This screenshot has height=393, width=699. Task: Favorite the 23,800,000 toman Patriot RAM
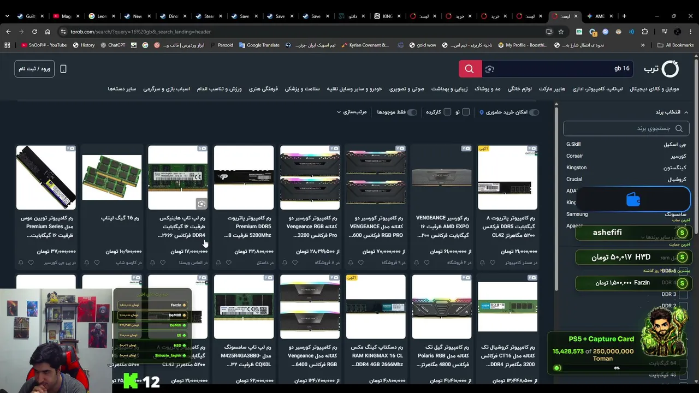coord(228,263)
